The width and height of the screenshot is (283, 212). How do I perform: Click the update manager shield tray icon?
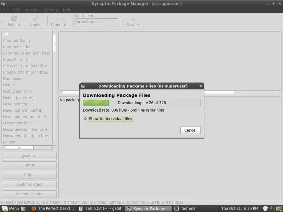tap(265, 208)
